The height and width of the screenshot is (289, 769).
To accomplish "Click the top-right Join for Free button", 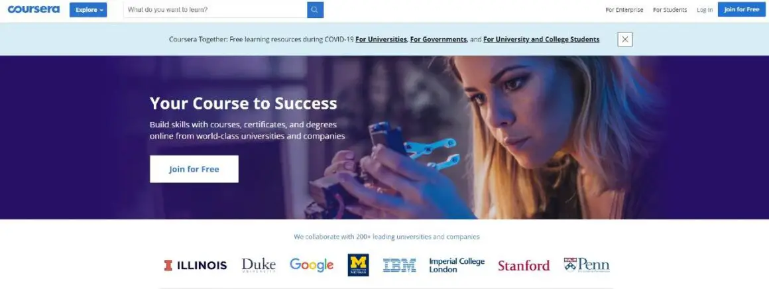I will click(742, 9).
